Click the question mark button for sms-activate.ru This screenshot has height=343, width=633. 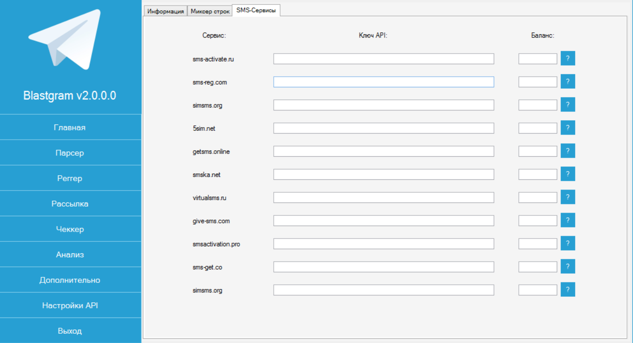point(568,58)
